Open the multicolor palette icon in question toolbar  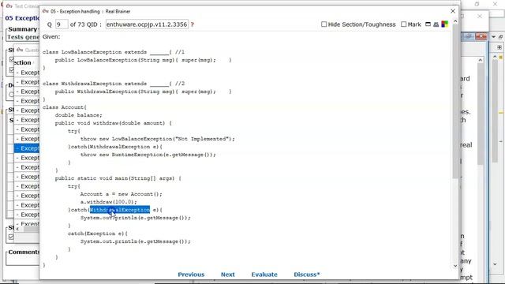pos(444,24)
